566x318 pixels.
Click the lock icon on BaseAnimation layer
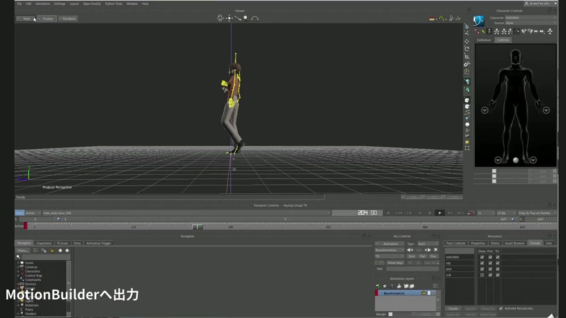click(x=423, y=293)
